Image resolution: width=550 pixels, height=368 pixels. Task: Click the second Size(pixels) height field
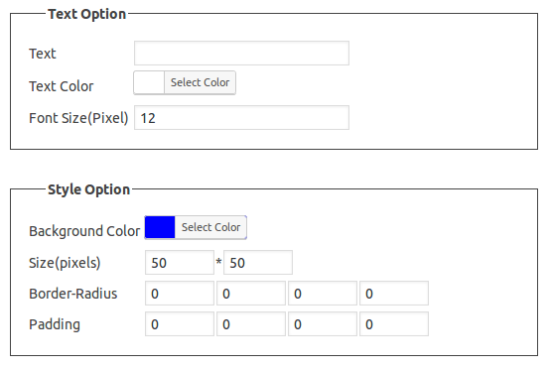pyautogui.click(x=258, y=263)
